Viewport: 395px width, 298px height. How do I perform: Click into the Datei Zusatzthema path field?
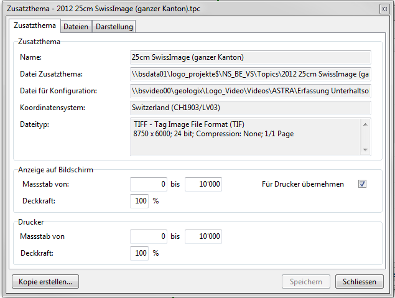(x=250, y=75)
